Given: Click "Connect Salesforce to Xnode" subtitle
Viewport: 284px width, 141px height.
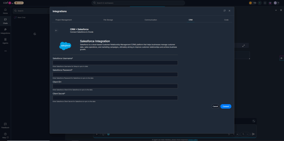Looking at the screenshot, I should [82, 32].
